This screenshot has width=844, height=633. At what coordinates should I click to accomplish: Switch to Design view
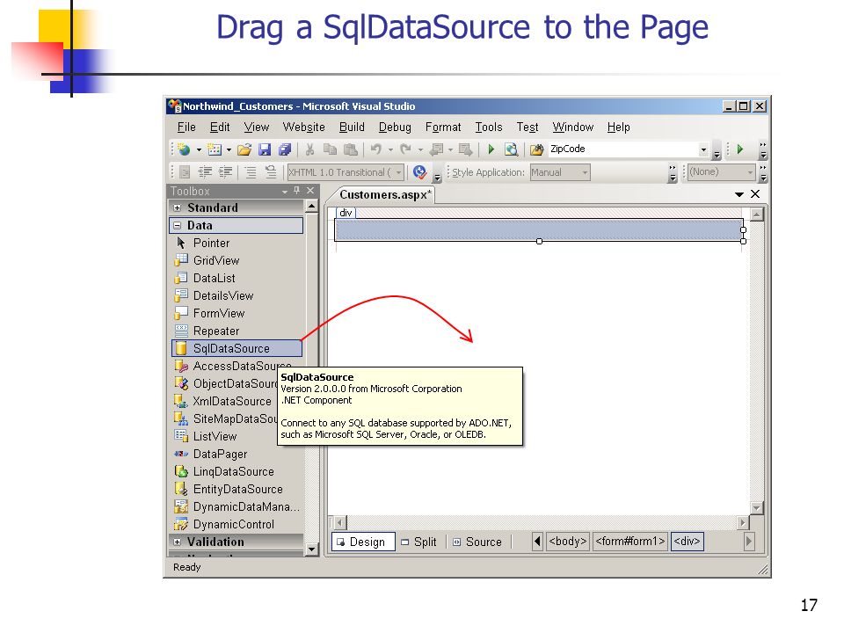tap(364, 542)
